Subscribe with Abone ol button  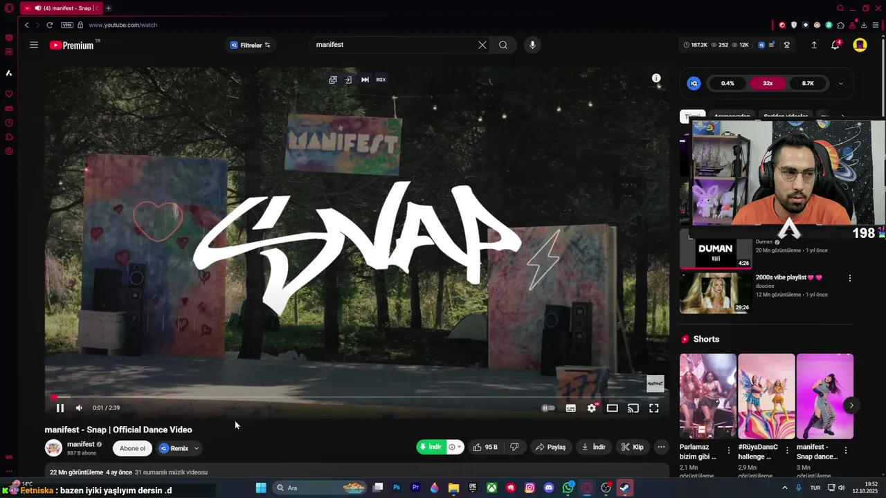pyautogui.click(x=132, y=448)
